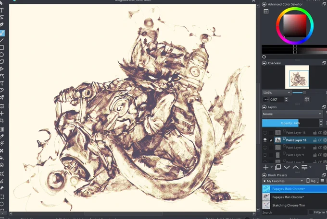
Task: Duplicate the current layer
Action: click(278, 167)
